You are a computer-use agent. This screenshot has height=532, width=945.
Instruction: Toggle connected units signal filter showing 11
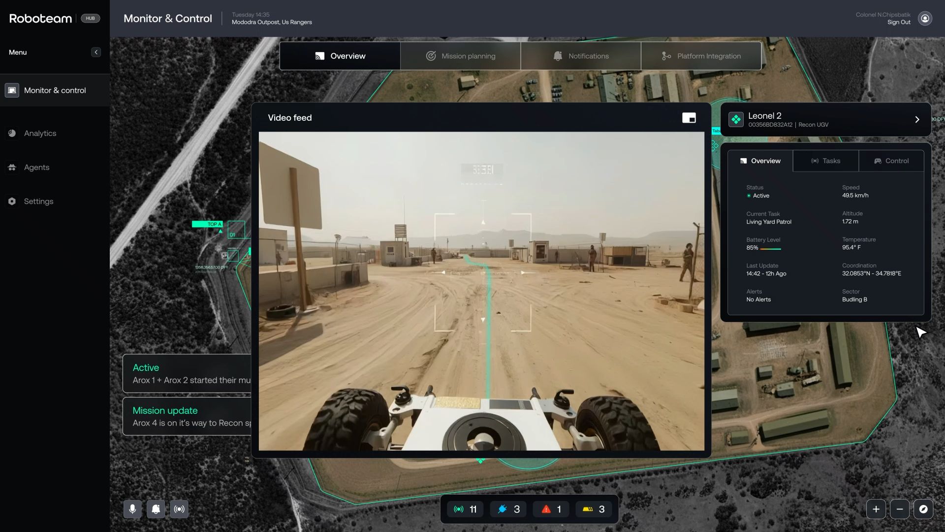coord(465,509)
